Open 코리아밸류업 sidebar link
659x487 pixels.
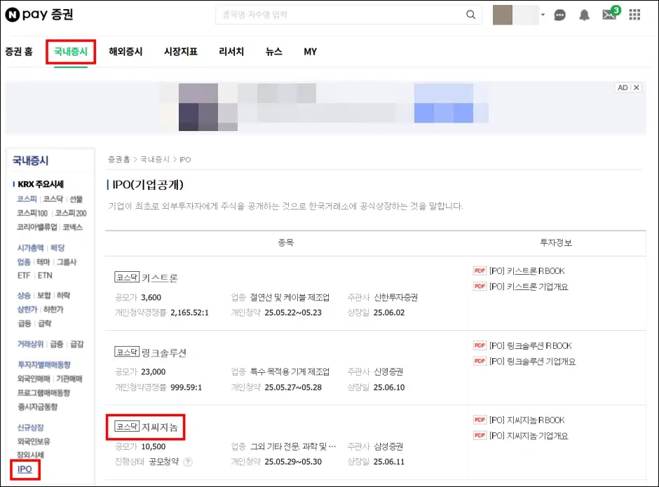pos(37,227)
